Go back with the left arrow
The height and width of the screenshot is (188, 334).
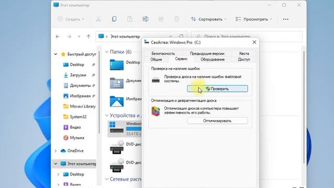[58, 37]
